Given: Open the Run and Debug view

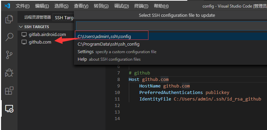Looking at the screenshot, I should click(x=9, y=73).
